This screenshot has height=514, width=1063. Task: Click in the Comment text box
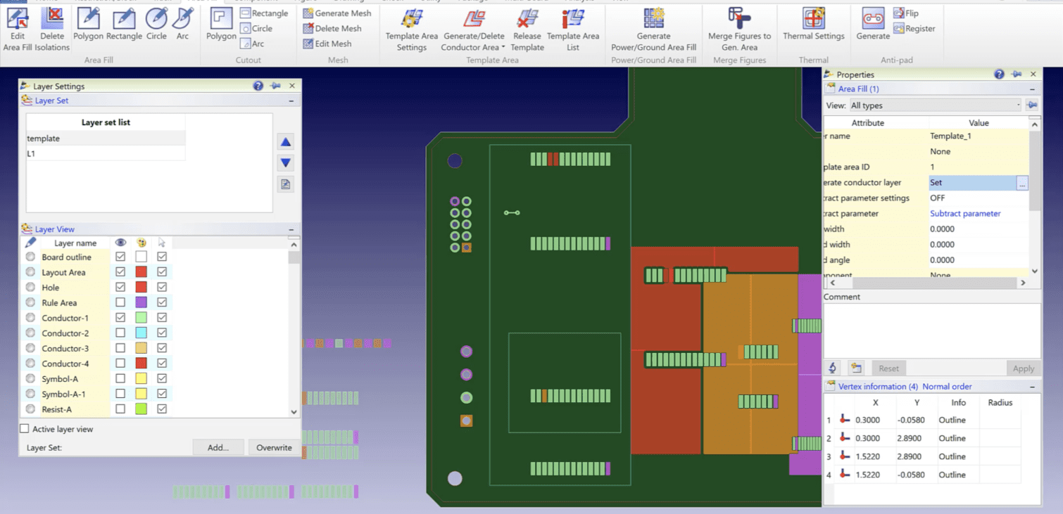932,330
